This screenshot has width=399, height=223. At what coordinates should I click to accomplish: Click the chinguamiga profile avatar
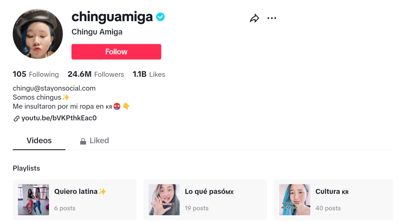point(38,34)
